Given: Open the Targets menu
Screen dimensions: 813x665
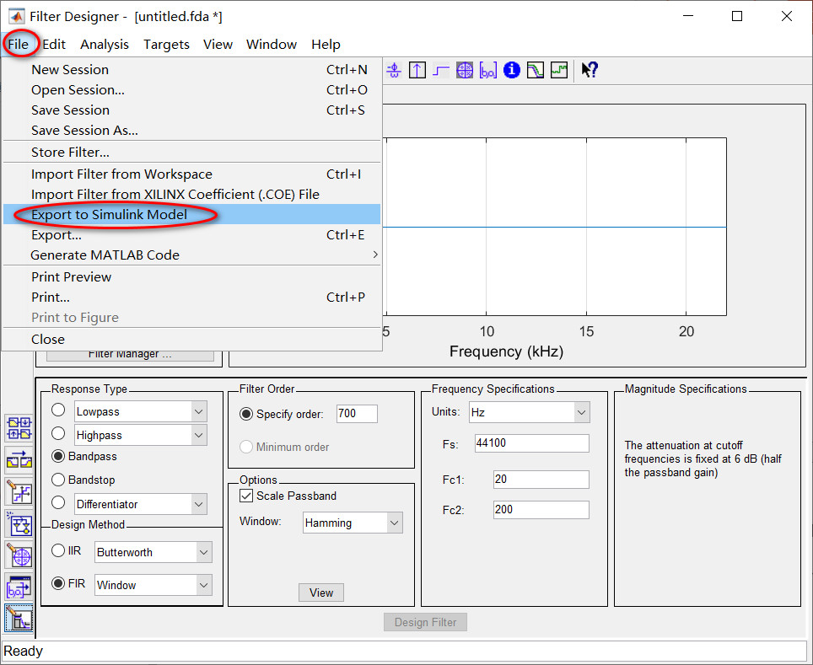Looking at the screenshot, I should coord(166,45).
